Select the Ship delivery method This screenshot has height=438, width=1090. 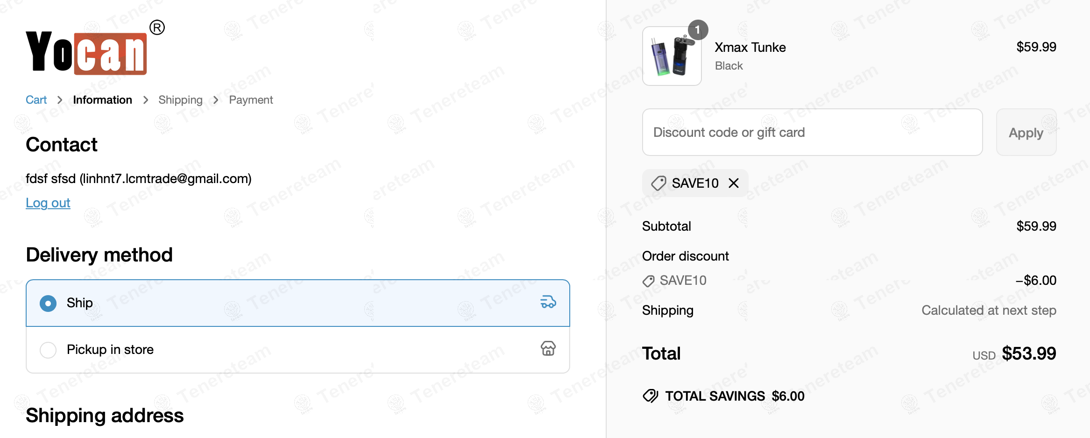pos(48,303)
